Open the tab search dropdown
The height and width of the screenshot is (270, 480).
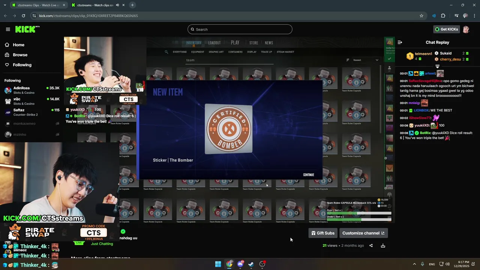(5, 5)
